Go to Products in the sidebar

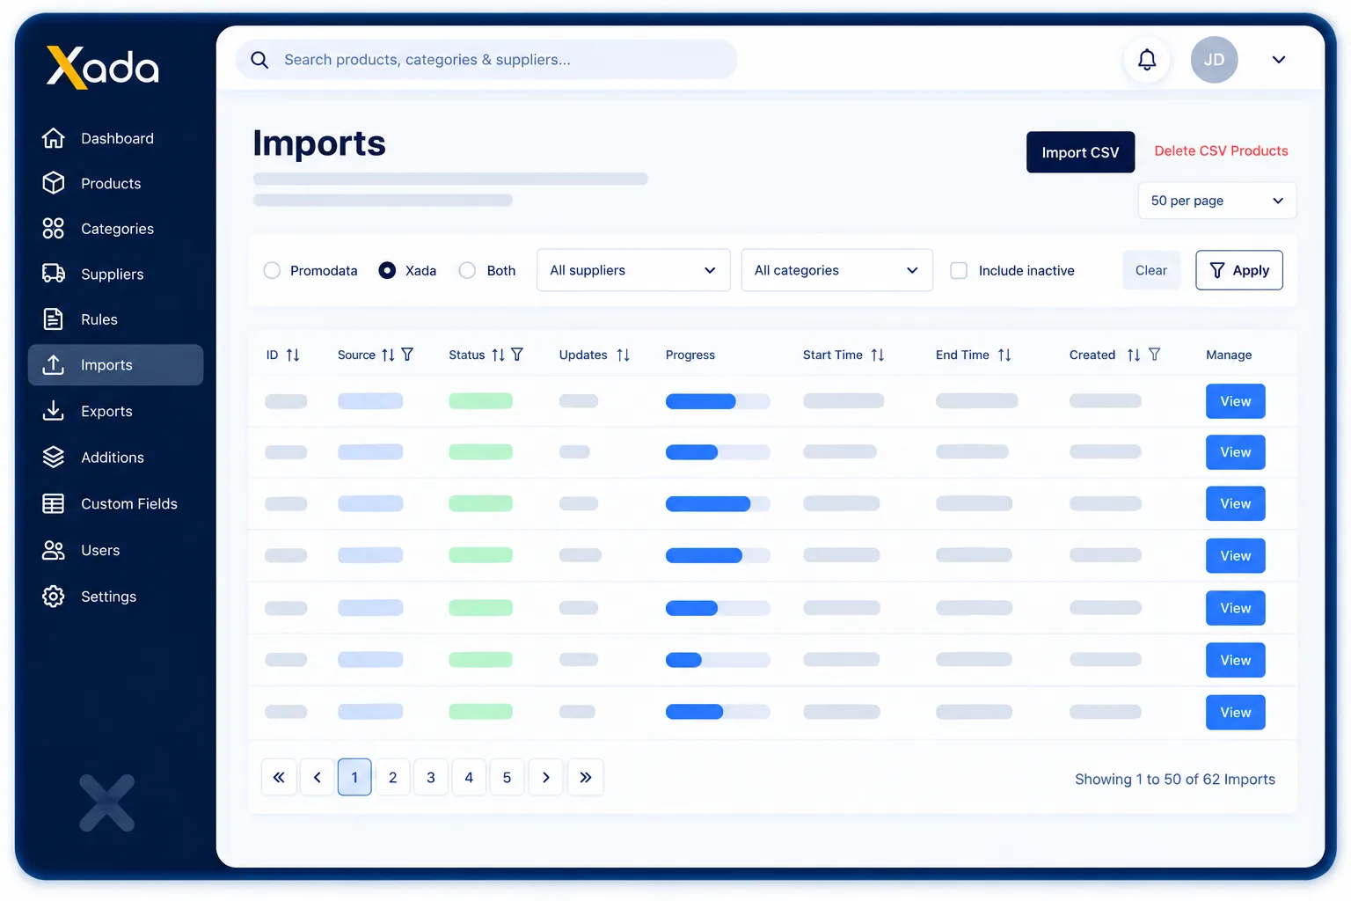tap(115, 183)
